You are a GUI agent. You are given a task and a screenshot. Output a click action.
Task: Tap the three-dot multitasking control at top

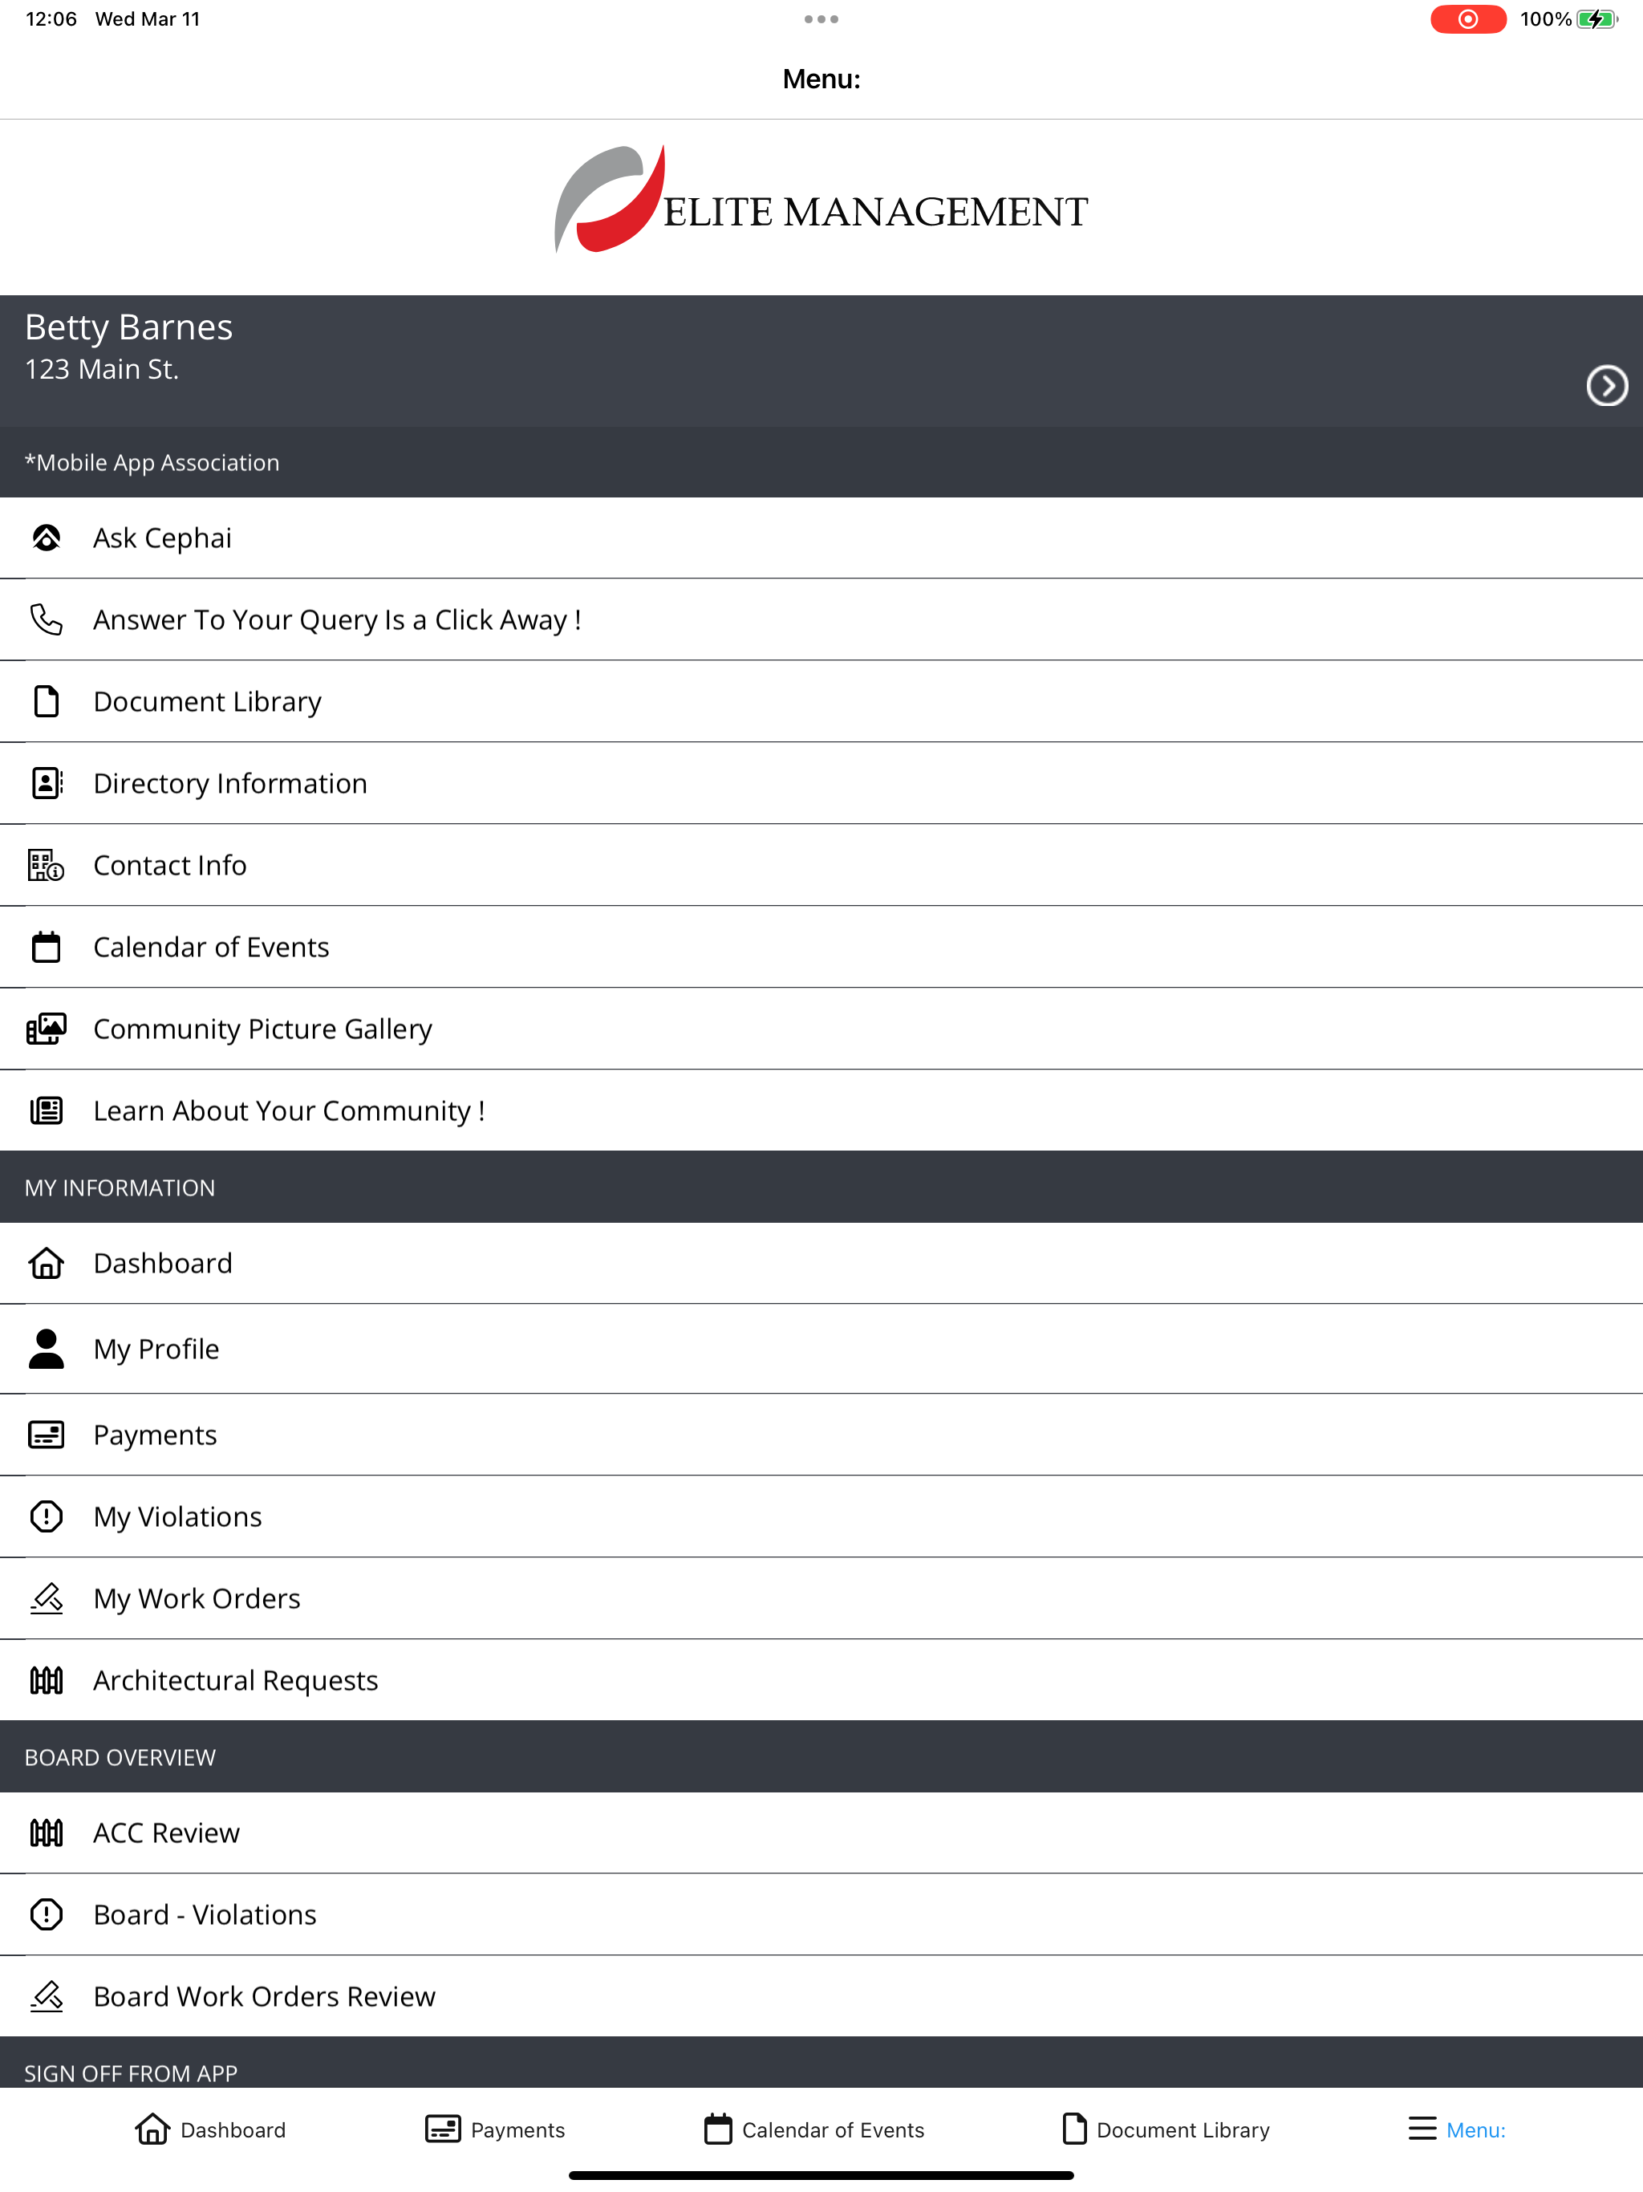pyautogui.click(x=821, y=18)
